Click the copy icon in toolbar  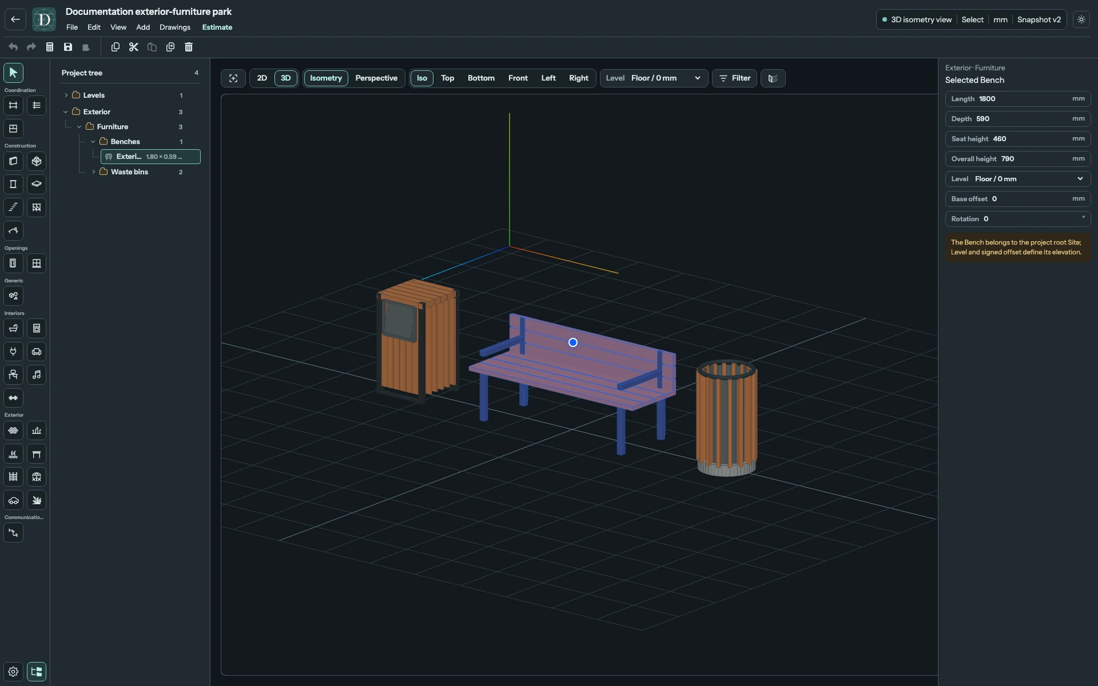pyautogui.click(x=116, y=47)
